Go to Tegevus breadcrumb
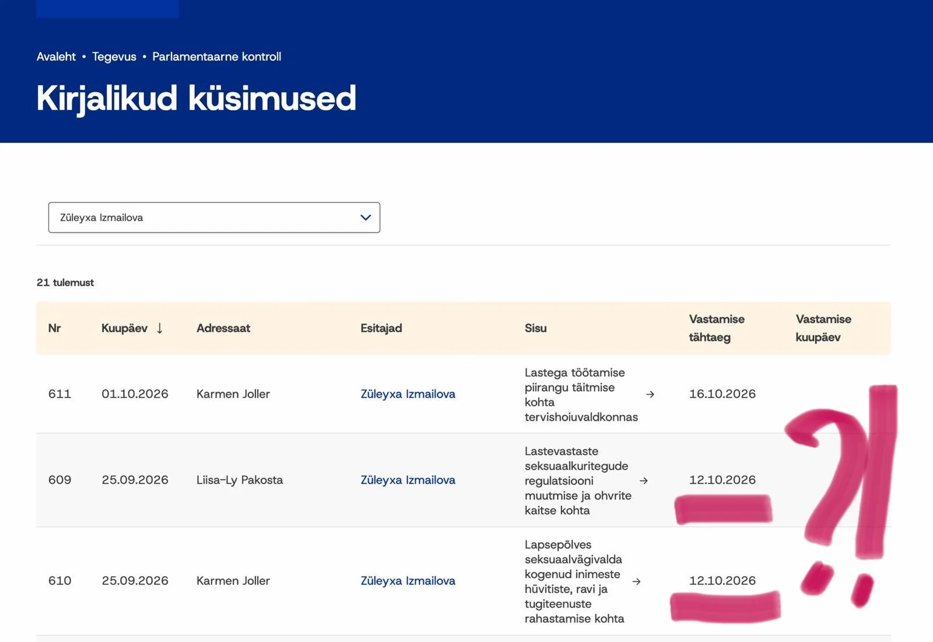The image size is (933, 642). coord(114,57)
